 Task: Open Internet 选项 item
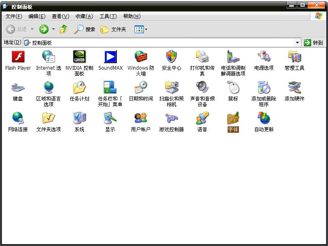[48, 63]
